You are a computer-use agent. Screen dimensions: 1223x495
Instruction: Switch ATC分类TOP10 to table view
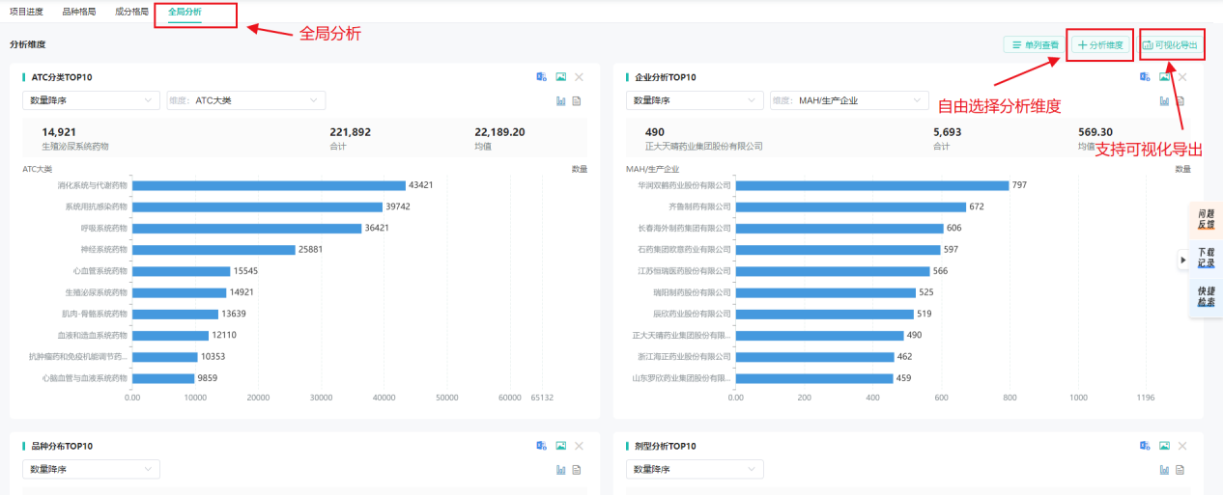pyautogui.click(x=577, y=101)
